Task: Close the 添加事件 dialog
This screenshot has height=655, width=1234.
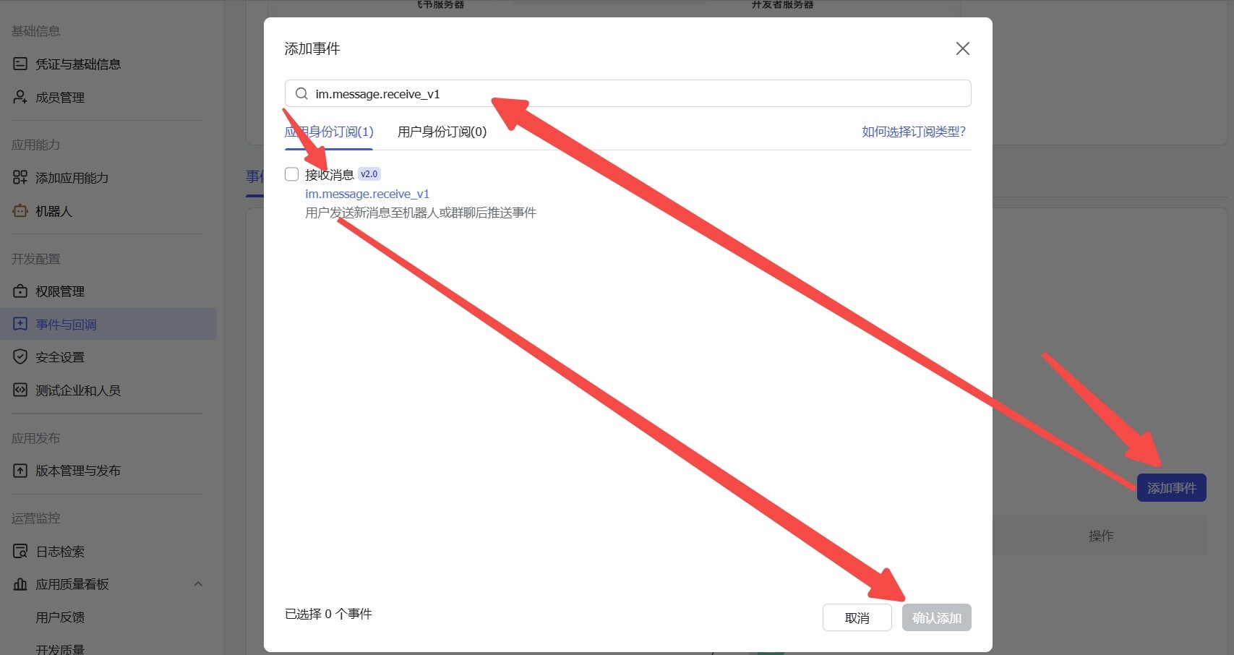Action: pyautogui.click(x=962, y=48)
